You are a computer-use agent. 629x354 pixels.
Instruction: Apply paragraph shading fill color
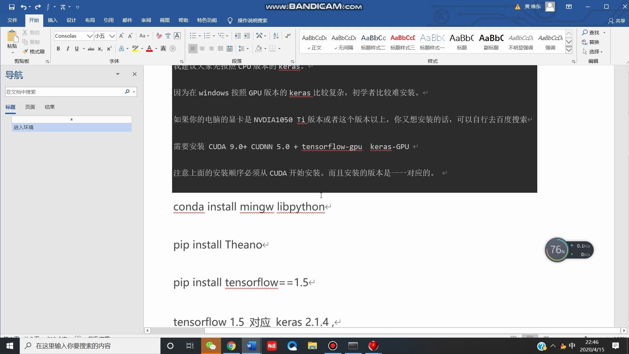(258, 49)
